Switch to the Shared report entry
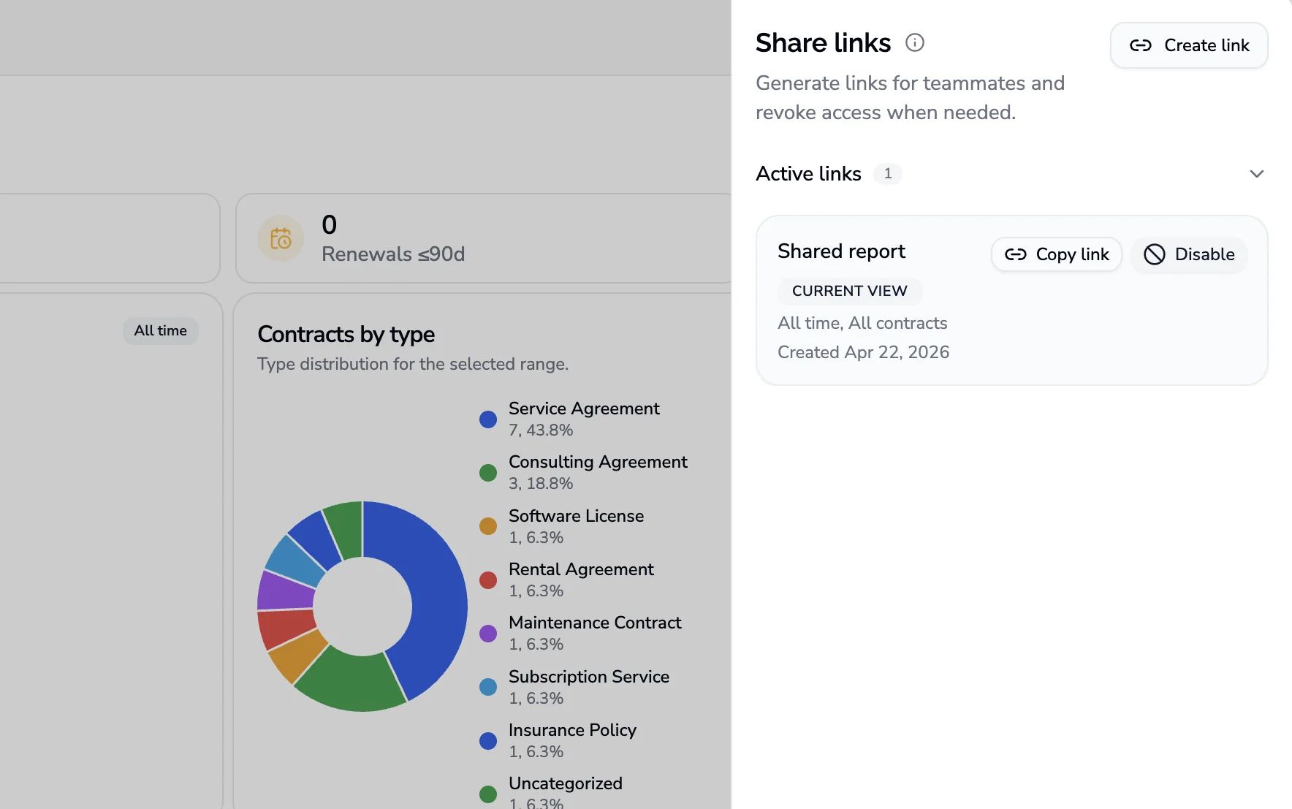The width and height of the screenshot is (1292, 809). point(841,251)
